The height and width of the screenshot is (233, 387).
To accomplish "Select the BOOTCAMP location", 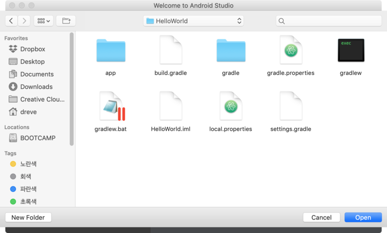I will click(x=33, y=138).
